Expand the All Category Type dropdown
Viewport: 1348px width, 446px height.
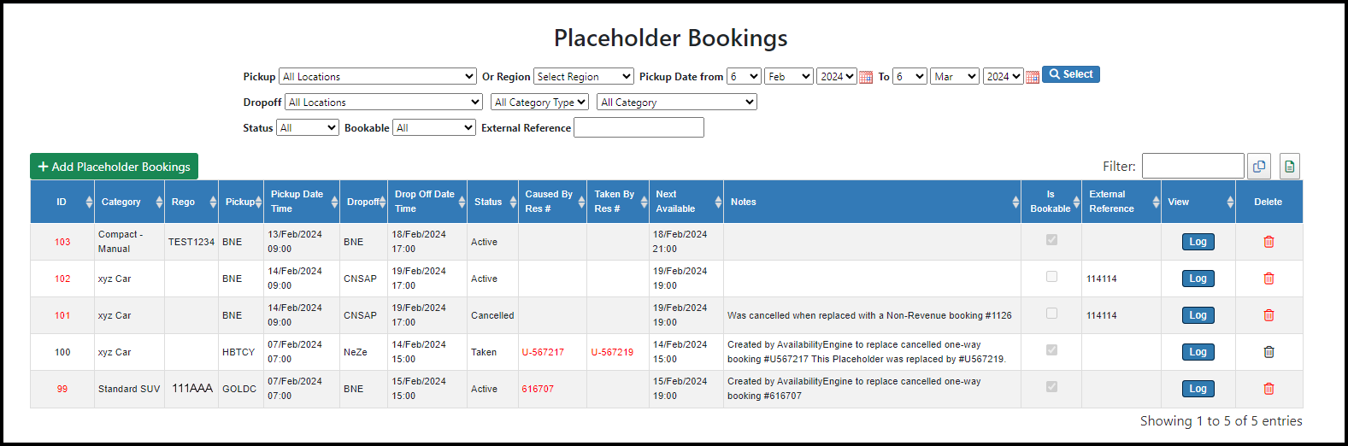[540, 103]
